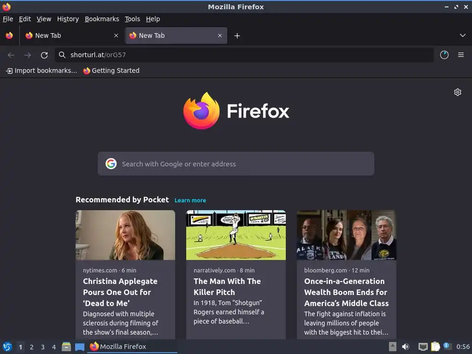
Task: Open the file manager in taskbar
Action: coord(66,347)
